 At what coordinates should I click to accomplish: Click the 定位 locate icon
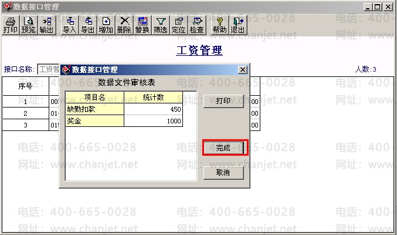click(x=179, y=25)
